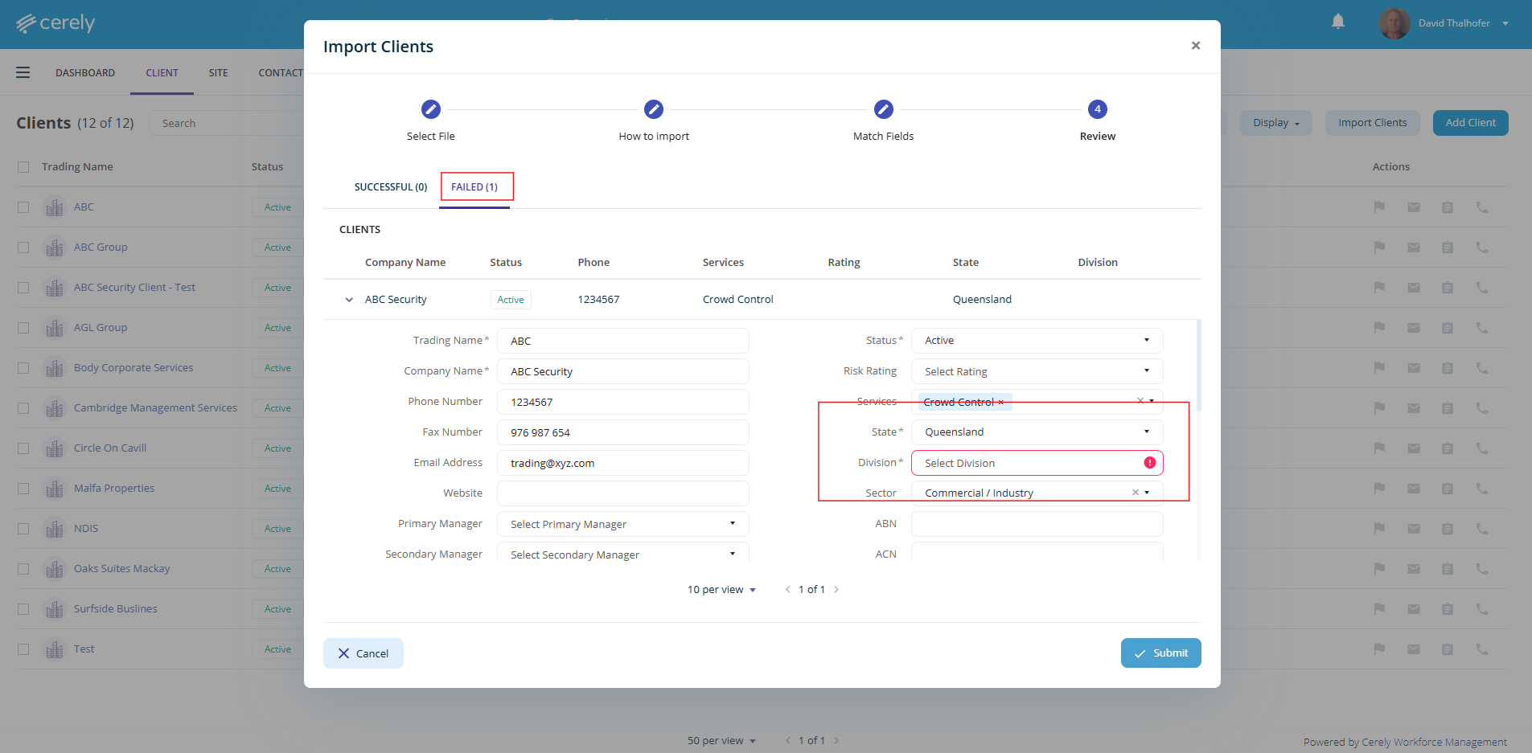This screenshot has height=753, width=1532.
Task: Click the phone icon in Test row
Action: click(x=1481, y=649)
